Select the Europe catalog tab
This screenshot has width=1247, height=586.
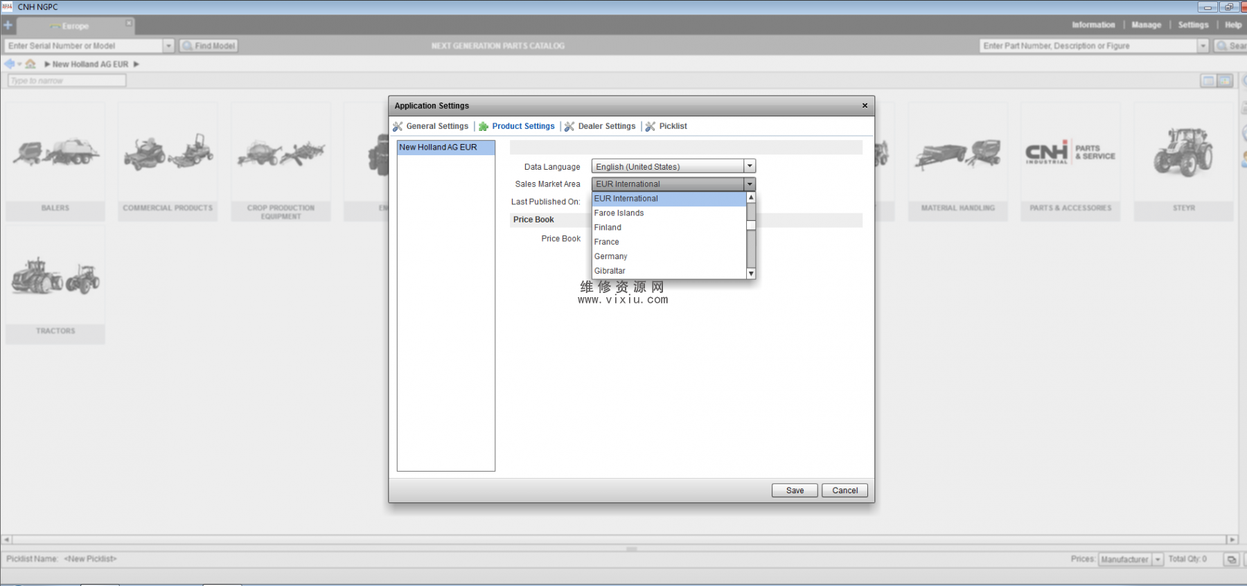[x=75, y=26]
